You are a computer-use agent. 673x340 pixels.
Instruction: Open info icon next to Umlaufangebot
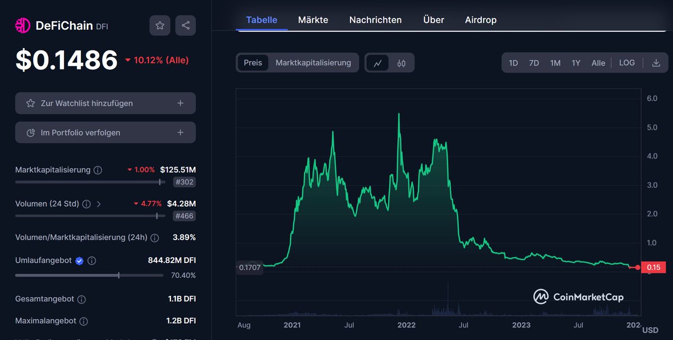(92, 261)
